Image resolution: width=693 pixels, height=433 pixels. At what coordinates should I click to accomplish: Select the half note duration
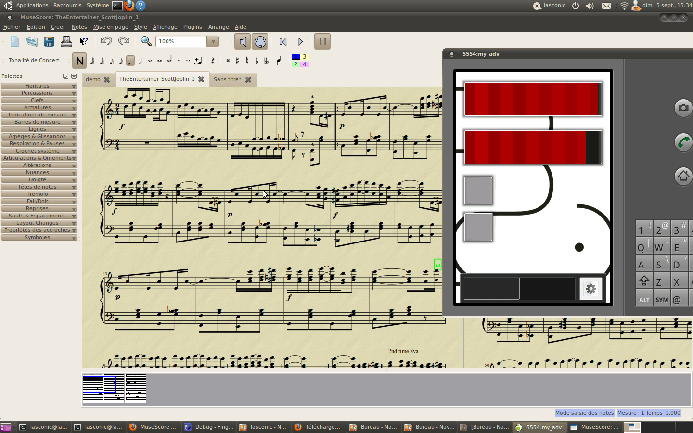pos(140,61)
